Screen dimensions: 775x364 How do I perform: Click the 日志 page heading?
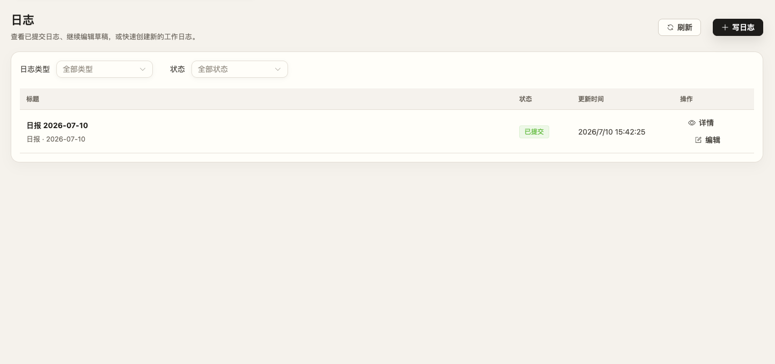pos(23,20)
